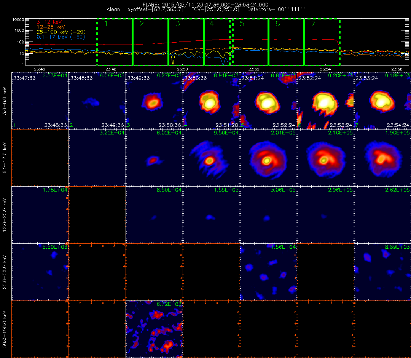411x358 pixels.
Task: Click the FLARE 2015/05/14 title text
Action: click(205, 5)
